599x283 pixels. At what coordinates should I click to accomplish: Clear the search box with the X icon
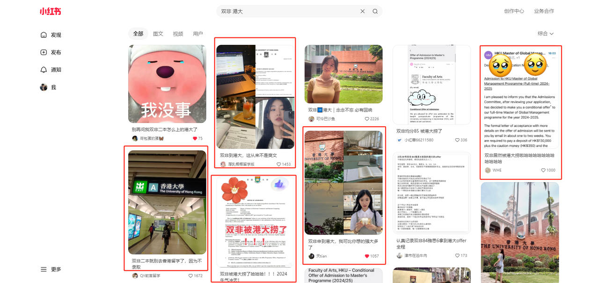[x=362, y=11]
